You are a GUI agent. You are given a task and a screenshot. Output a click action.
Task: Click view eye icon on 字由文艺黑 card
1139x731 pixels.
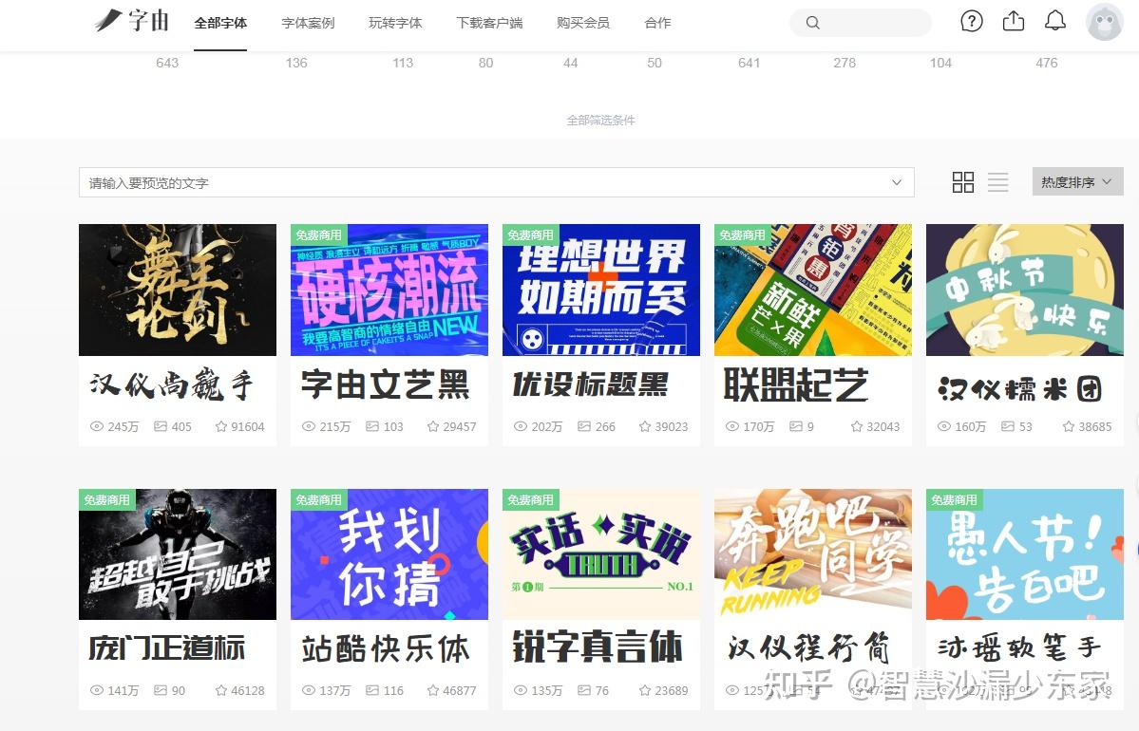click(x=309, y=427)
